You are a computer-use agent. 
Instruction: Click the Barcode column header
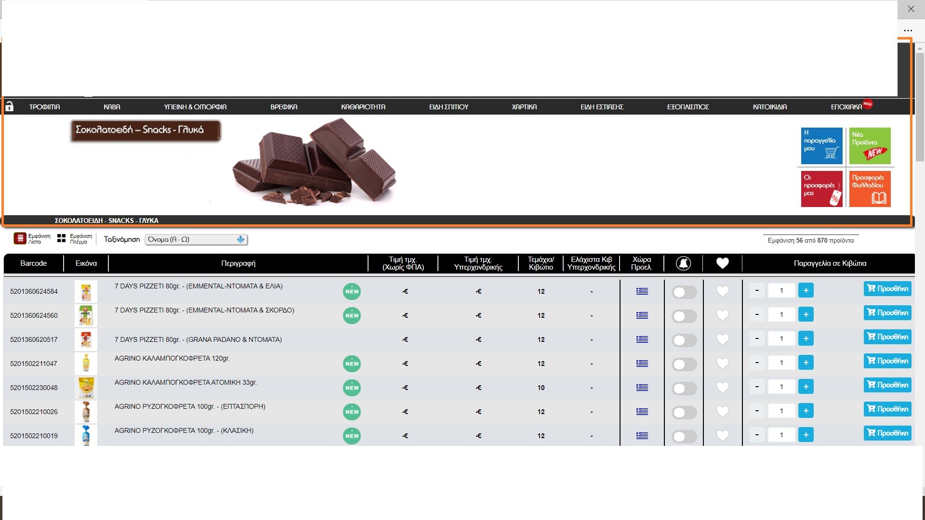34,263
